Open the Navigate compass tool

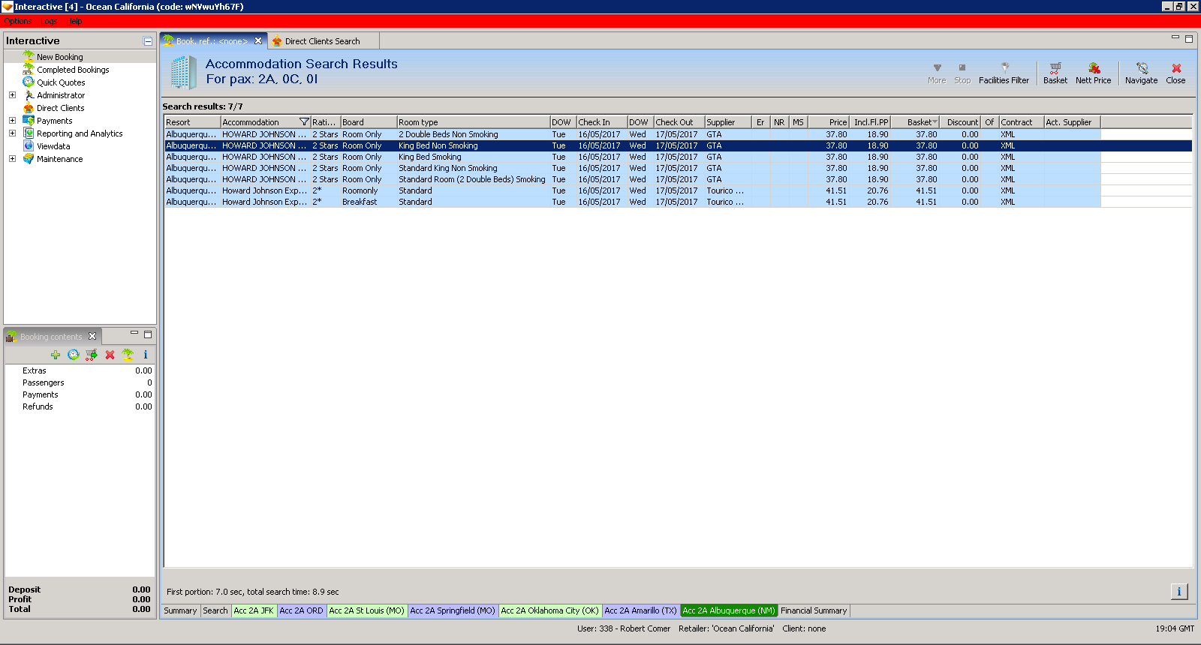[x=1141, y=73]
